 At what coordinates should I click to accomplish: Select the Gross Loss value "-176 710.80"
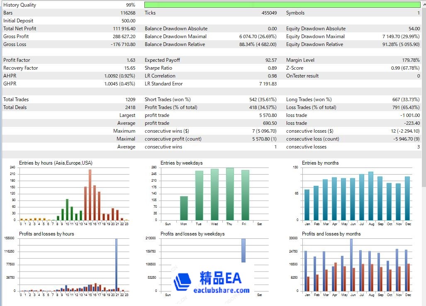(123, 44)
